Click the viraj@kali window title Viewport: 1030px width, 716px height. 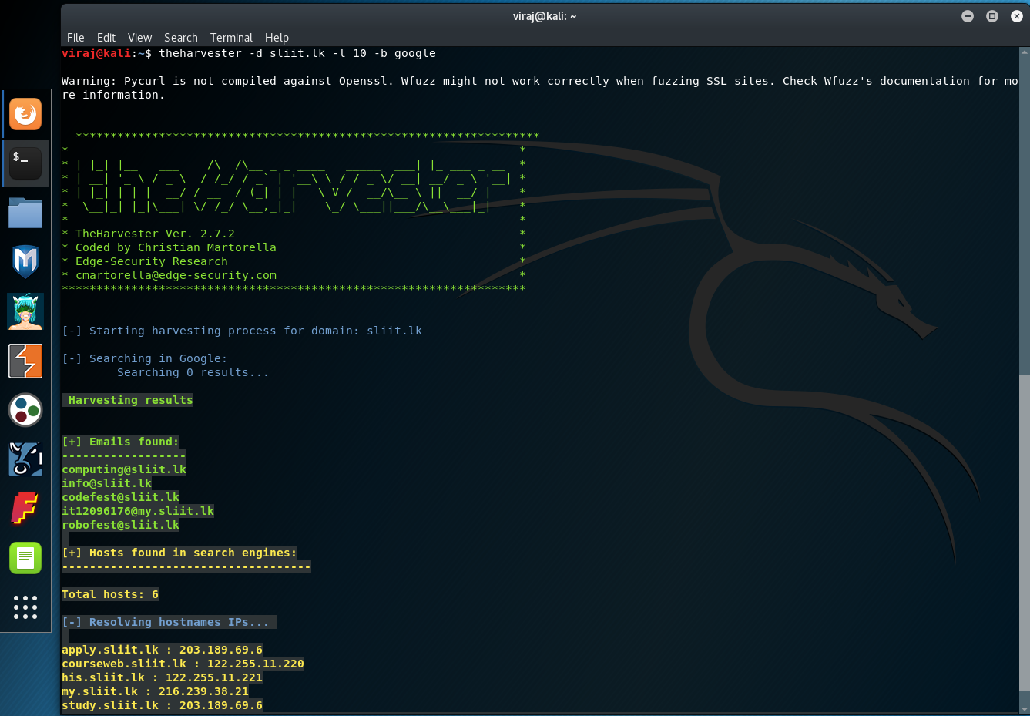[x=545, y=16]
